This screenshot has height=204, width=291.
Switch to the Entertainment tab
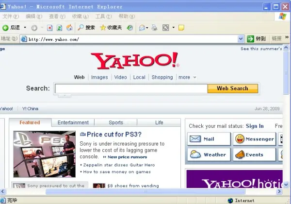coord(73,122)
